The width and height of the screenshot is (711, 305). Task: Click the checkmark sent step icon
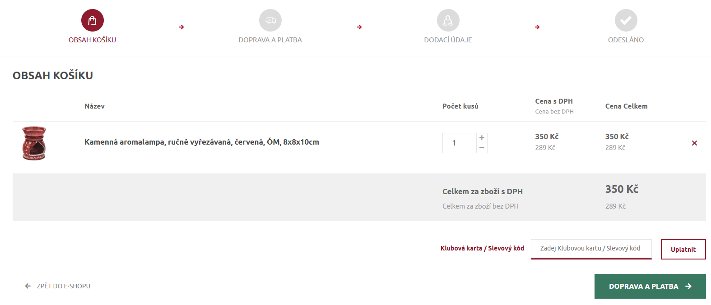click(626, 20)
